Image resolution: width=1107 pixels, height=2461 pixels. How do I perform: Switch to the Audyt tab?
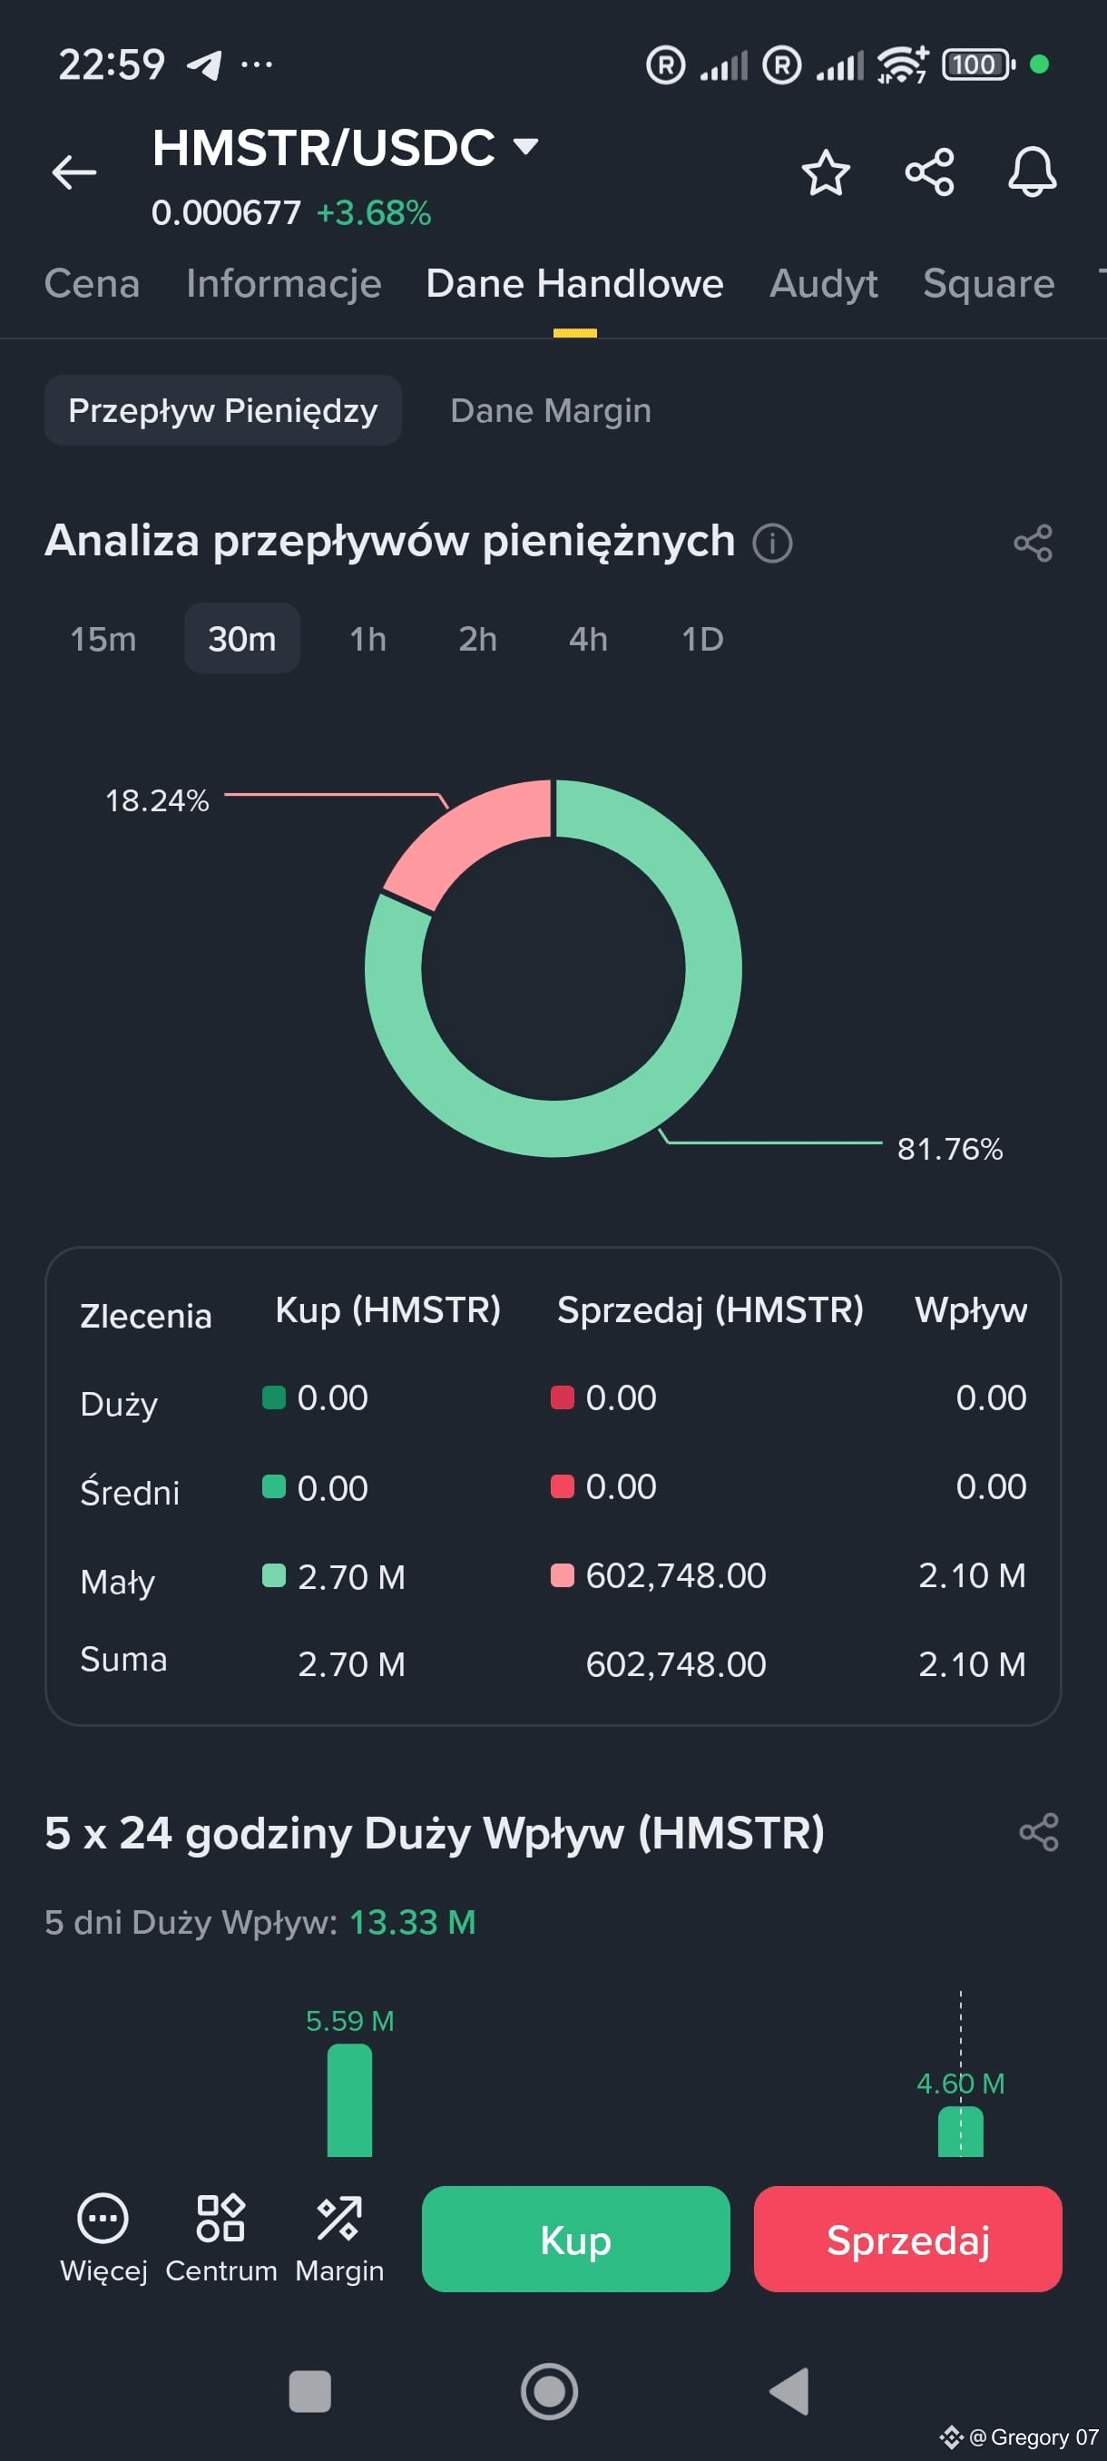[x=823, y=284]
